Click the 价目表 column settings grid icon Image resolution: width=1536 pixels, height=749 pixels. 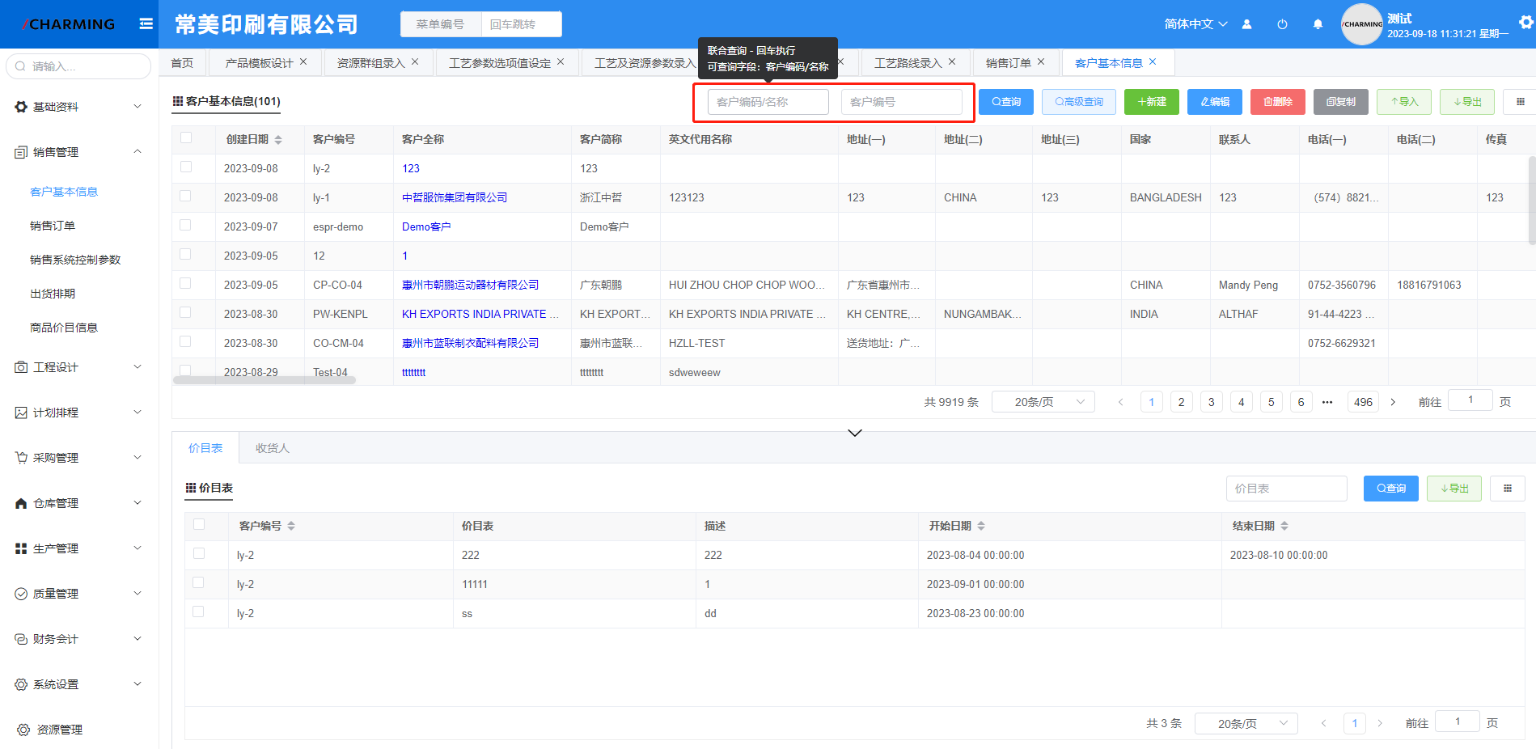coord(1507,489)
